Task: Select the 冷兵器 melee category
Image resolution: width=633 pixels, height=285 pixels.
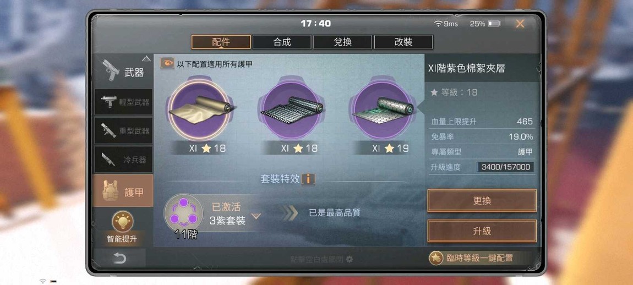Action: 123,160
